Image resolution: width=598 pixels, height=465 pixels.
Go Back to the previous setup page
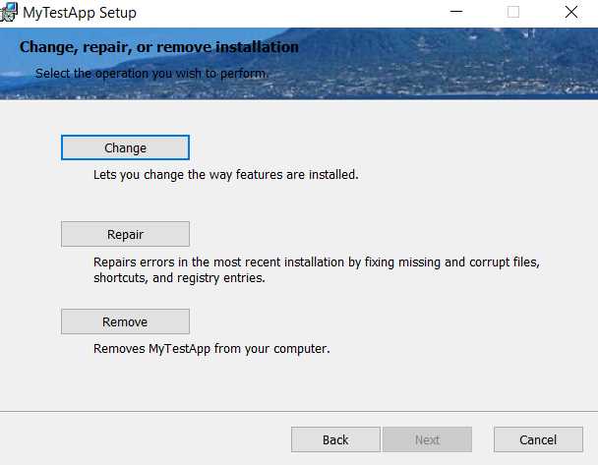coord(335,439)
